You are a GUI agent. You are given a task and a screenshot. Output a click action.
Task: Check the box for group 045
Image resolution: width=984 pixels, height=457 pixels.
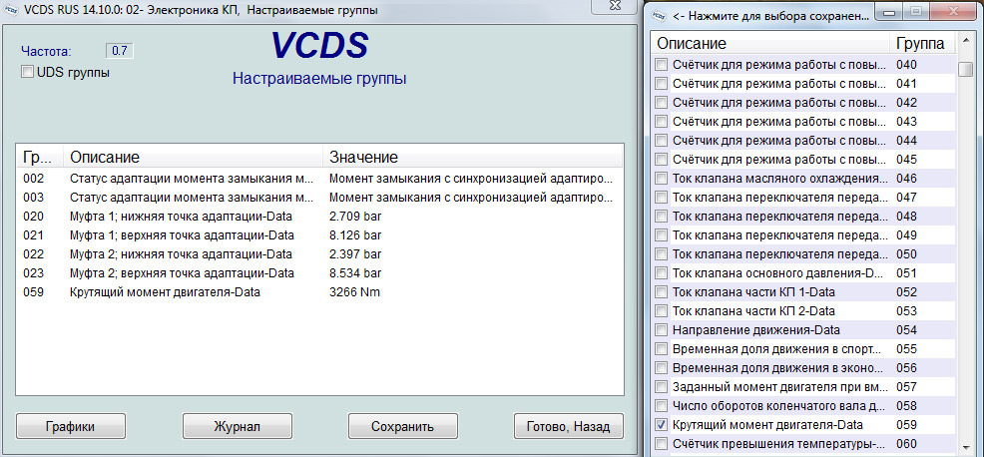click(x=662, y=160)
